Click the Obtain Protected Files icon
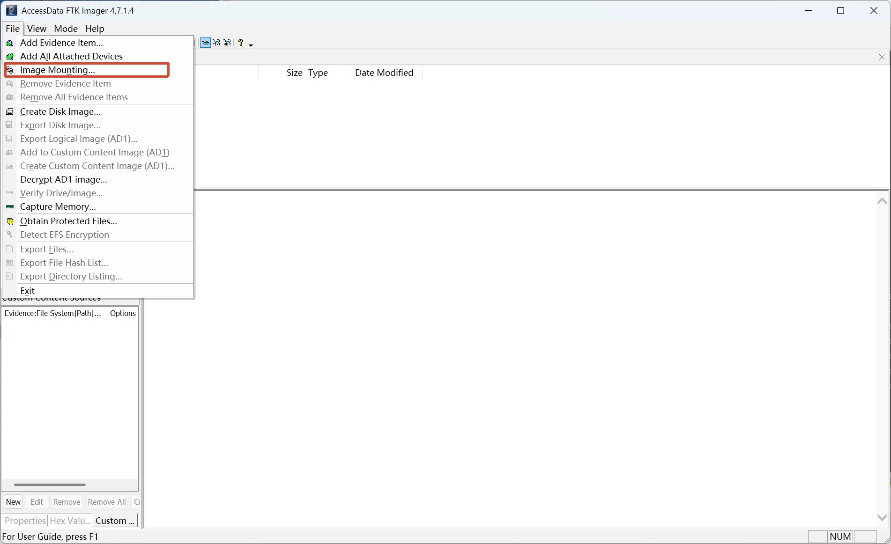The width and height of the screenshot is (891, 544). (x=10, y=221)
